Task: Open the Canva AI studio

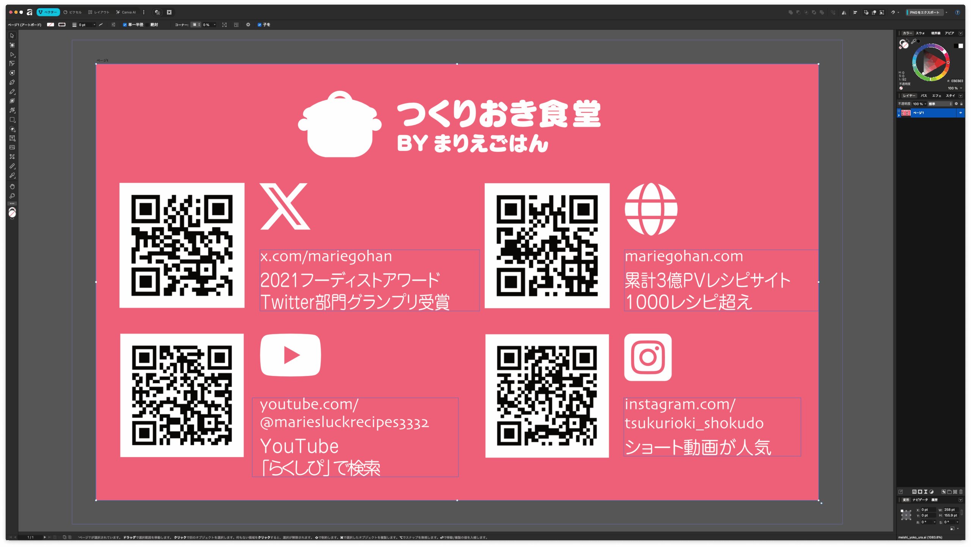Action: 126,12
